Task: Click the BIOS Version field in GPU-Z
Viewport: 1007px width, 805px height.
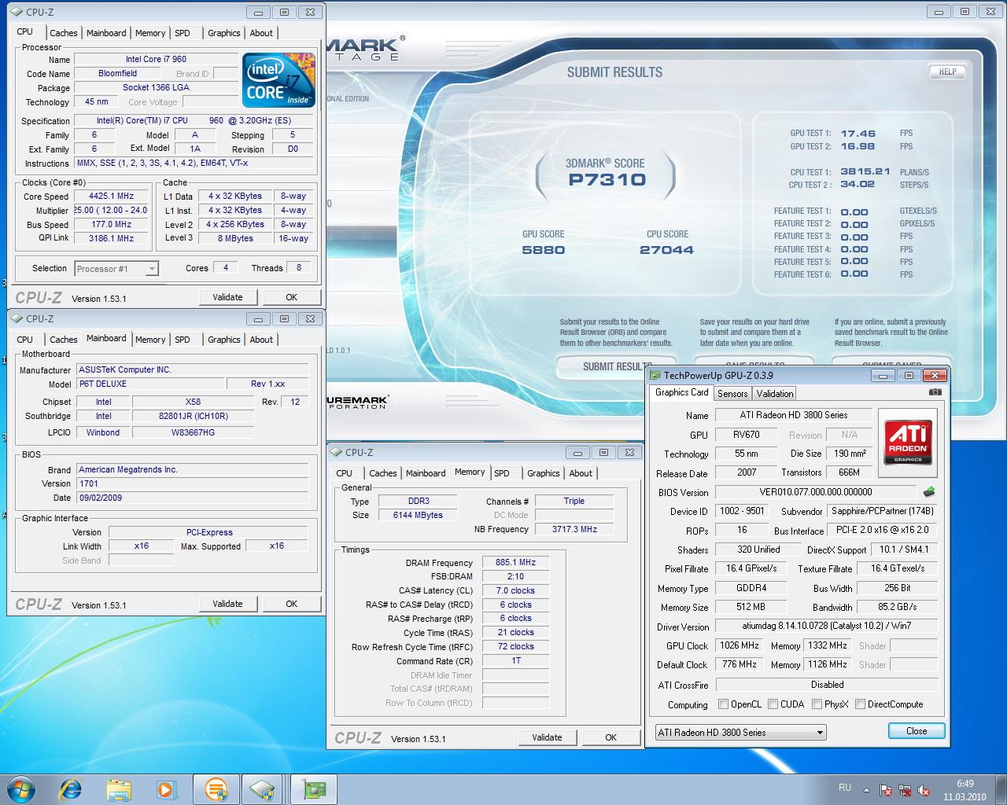Action: (817, 492)
